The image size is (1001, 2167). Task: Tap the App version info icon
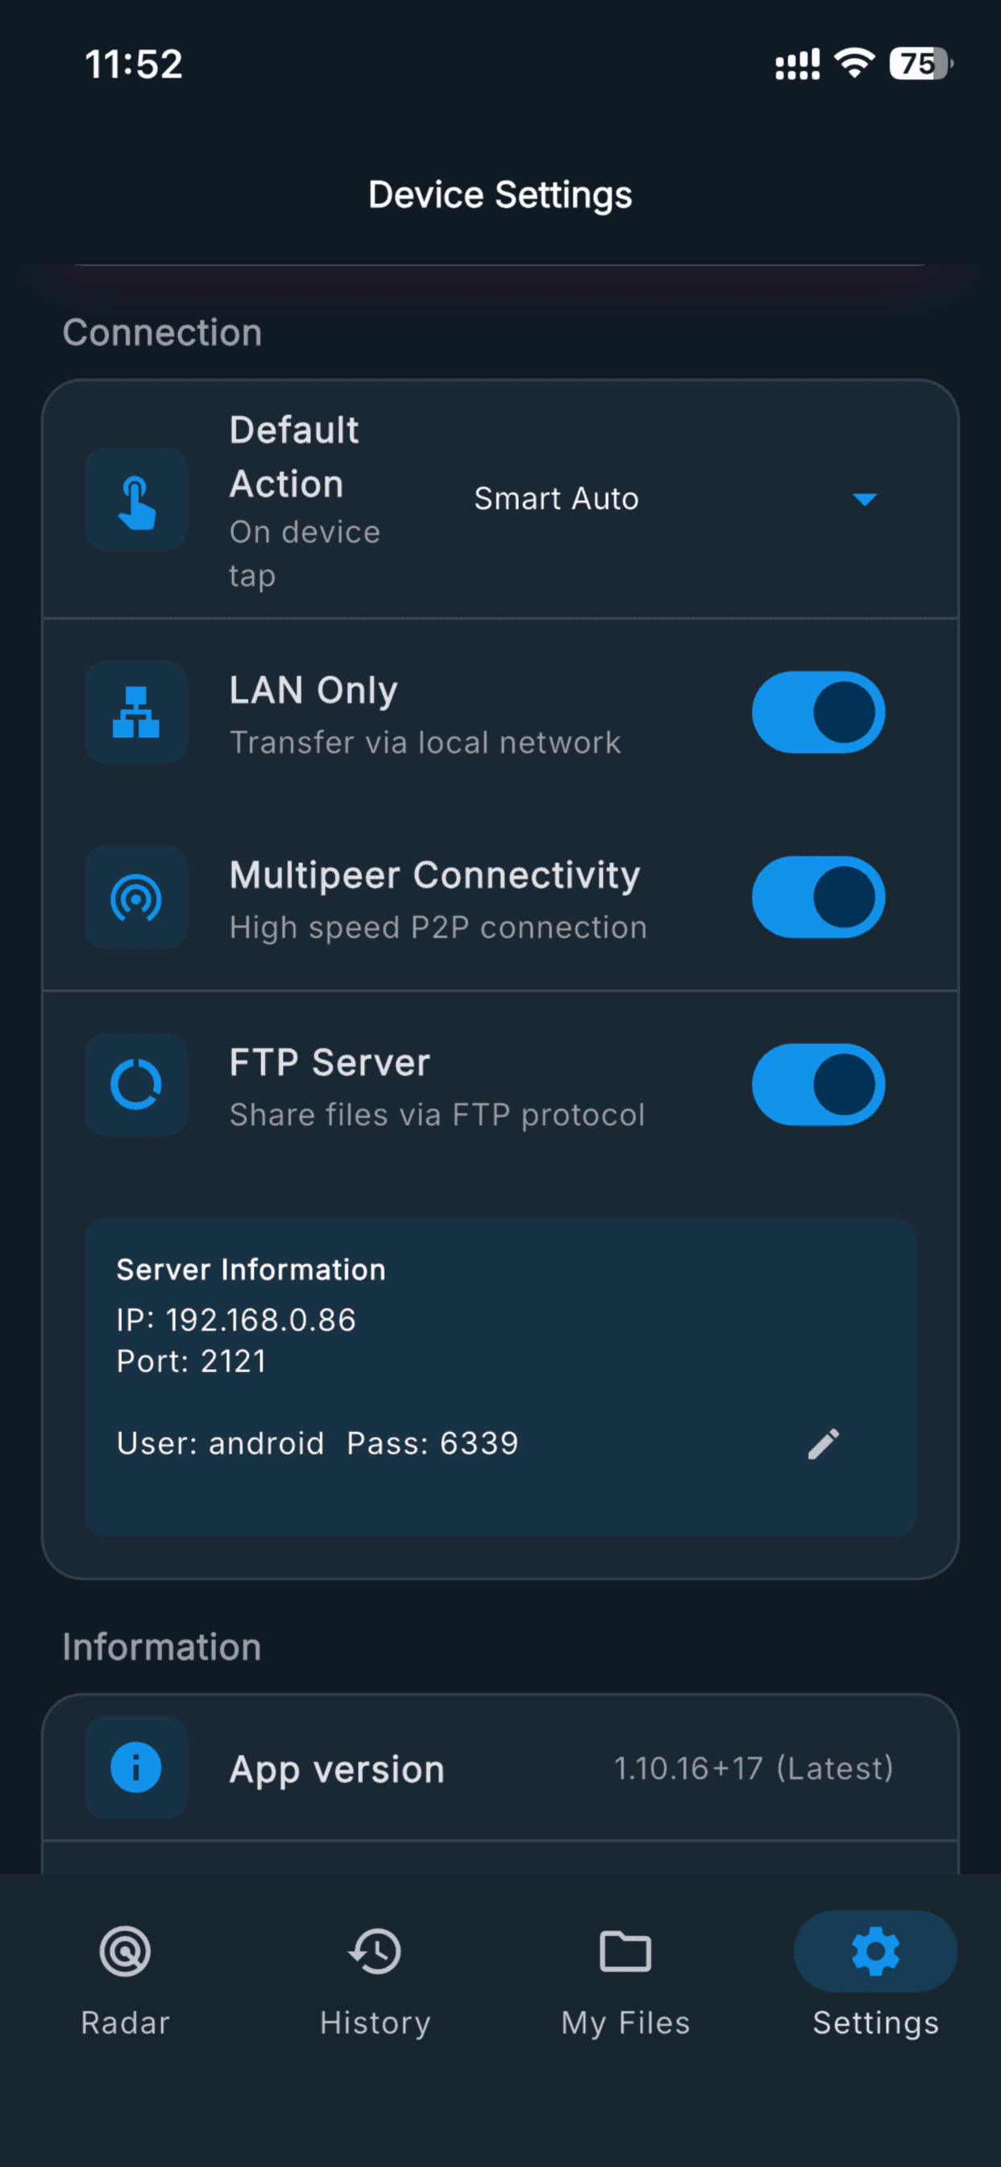pyautogui.click(x=135, y=1767)
